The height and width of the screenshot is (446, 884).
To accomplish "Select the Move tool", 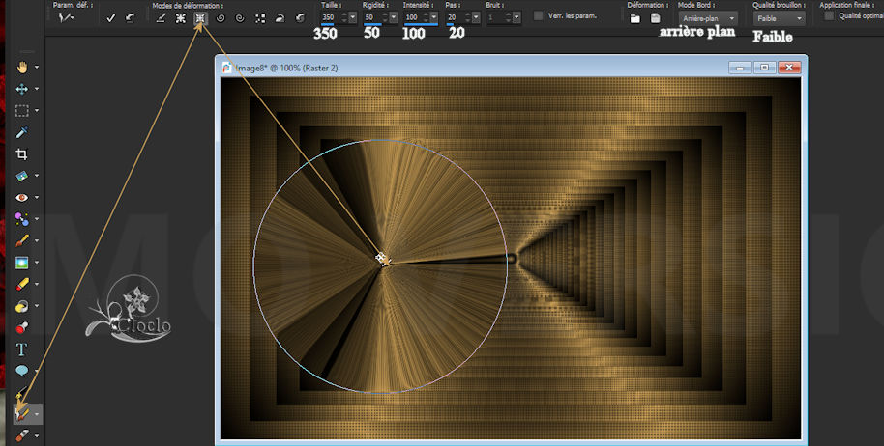I will (x=21, y=89).
